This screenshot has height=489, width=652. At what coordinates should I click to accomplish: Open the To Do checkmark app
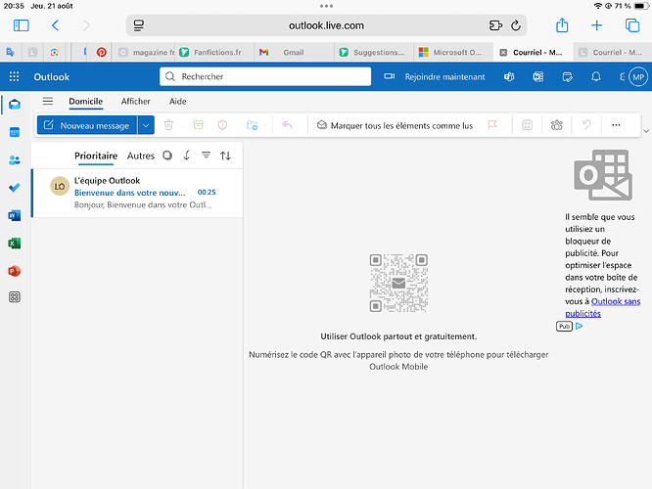[14, 187]
